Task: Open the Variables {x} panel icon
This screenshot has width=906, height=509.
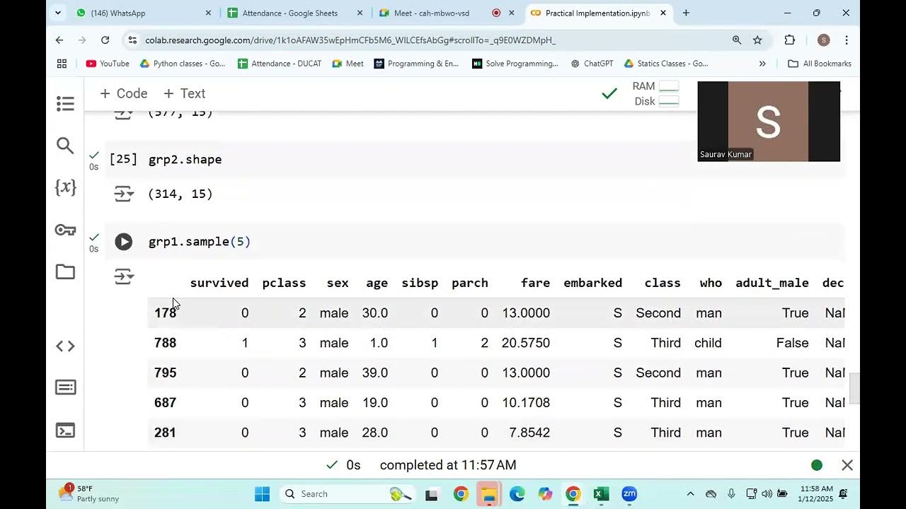Action: point(65,187)
